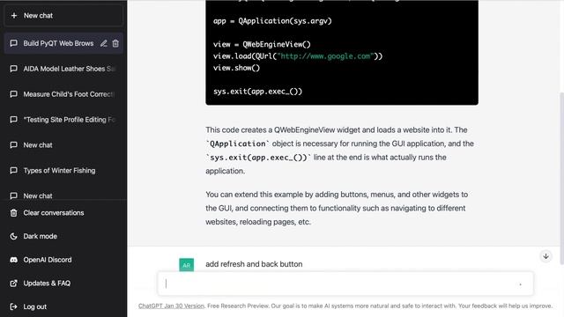The width and height of the screenshot is (564, 317).
Task: Click the external link icon by Updates & FAQ
Action: coord(14,284)
